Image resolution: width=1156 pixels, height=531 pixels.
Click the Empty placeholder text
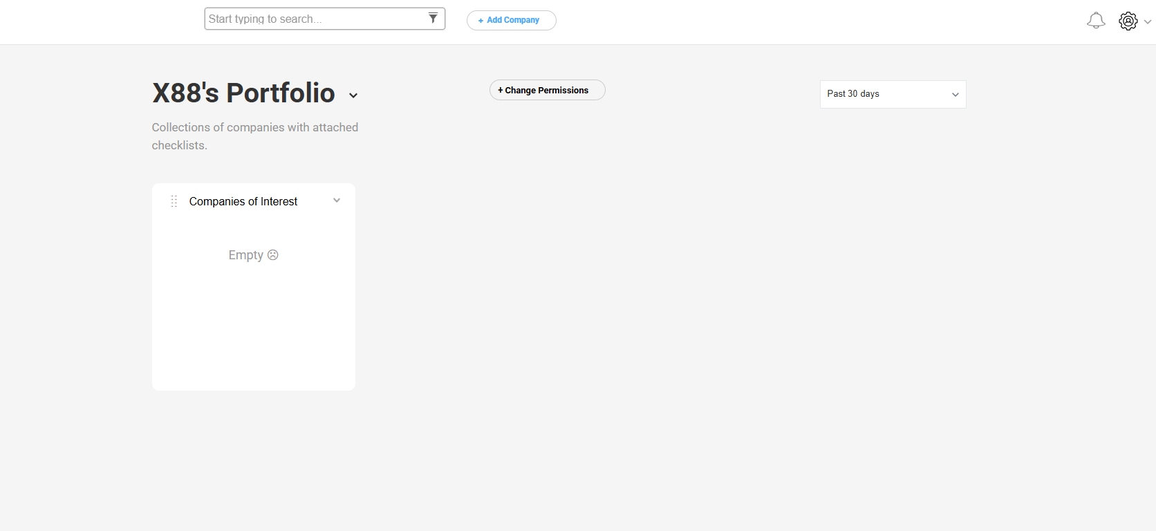pos(245,255)
